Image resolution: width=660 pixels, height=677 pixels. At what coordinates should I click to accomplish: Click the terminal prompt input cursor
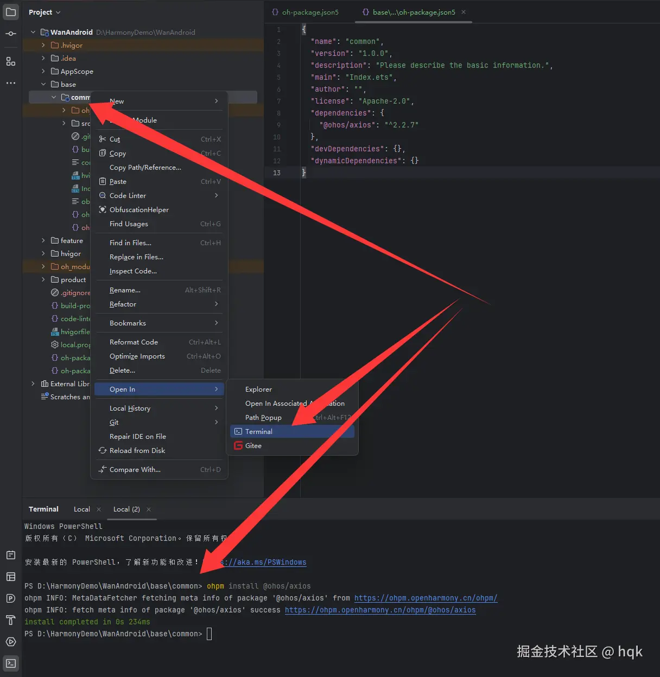point(210,634)
